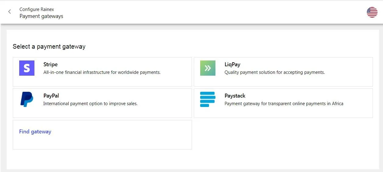Click the blue PayPal logo icon
The height and width of the screenshot is (172, 383).
pyautogui.click(x=27, y=99)
